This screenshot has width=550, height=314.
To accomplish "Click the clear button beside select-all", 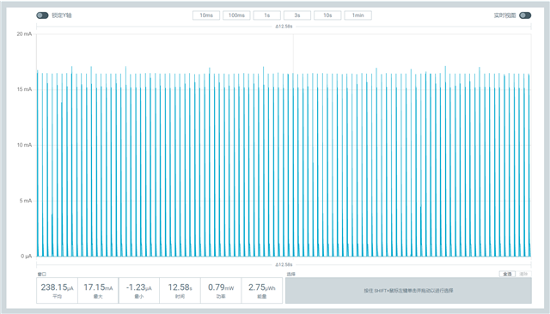I will (523, 274).
